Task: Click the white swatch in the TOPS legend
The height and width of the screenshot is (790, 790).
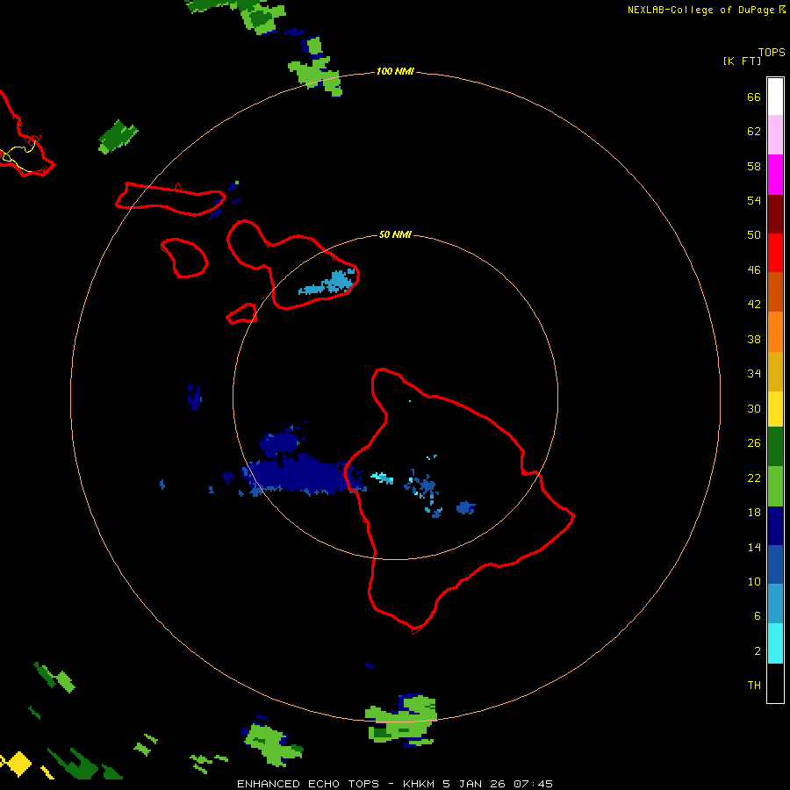Action: tap(775, 97)
